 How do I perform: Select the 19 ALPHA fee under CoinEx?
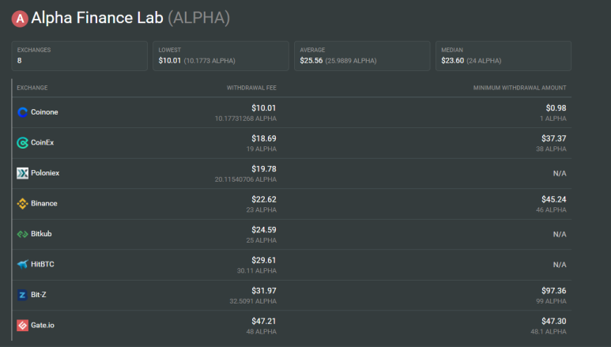click(261, 149)
